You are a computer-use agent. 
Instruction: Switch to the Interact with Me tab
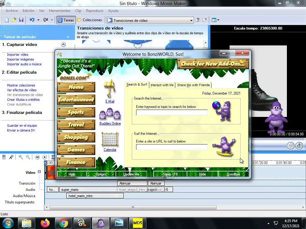coord(162,85)
